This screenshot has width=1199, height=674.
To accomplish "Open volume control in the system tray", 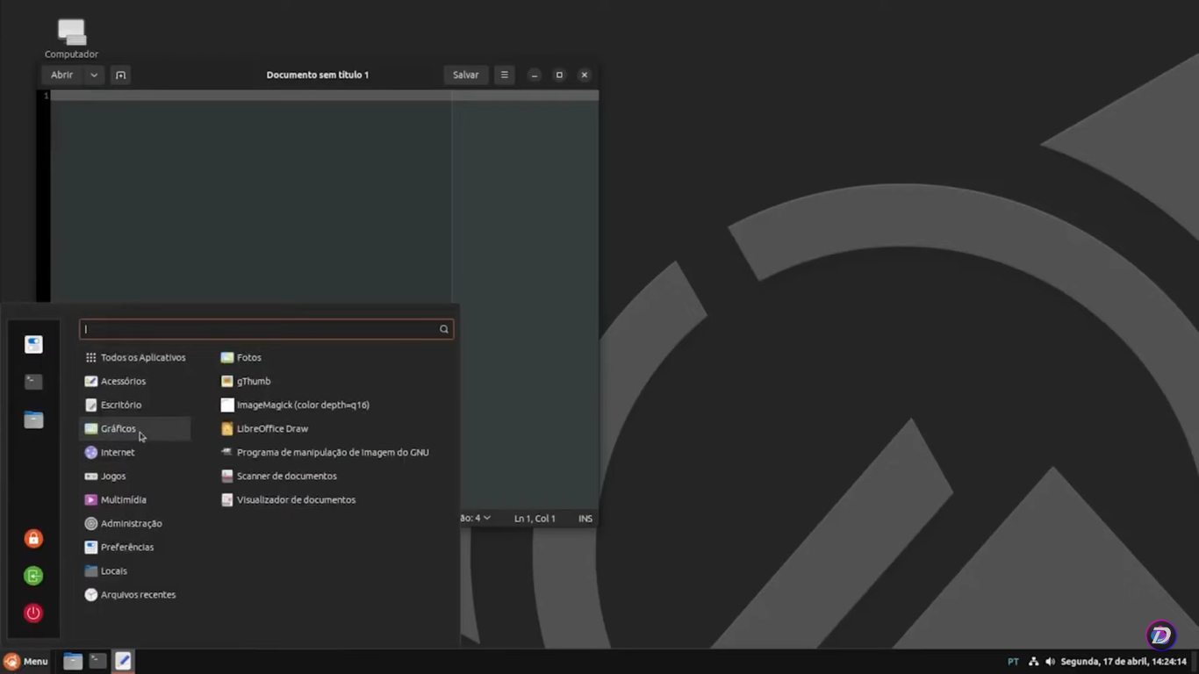I will tap(1051, 661).
